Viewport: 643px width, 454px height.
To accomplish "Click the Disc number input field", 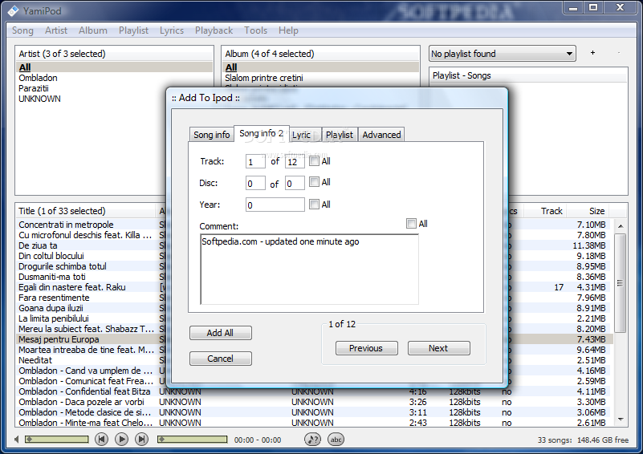I will 255,183.
